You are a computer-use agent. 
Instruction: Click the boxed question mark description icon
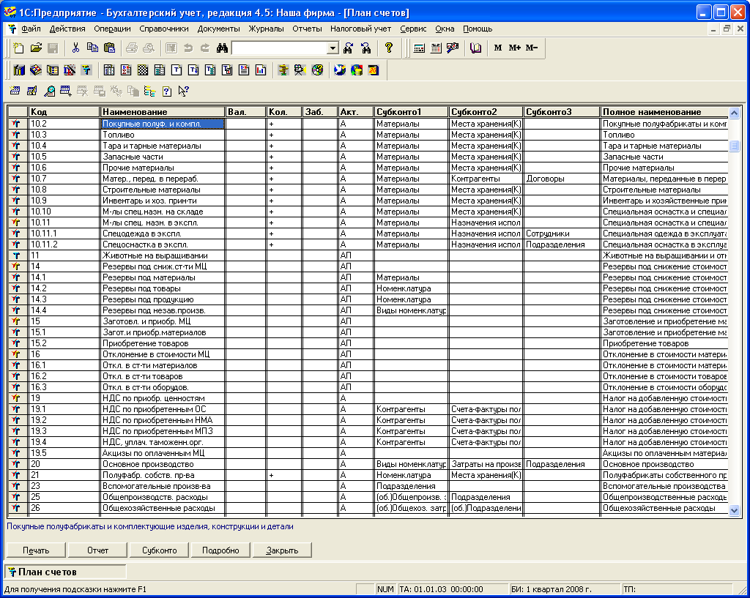(x=166, y=91)
